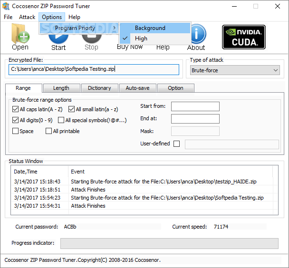Switch to the Dictionary tab
The width and height of the screenshot is (289, 268).
pyautogui.click(x=99, y=88)
